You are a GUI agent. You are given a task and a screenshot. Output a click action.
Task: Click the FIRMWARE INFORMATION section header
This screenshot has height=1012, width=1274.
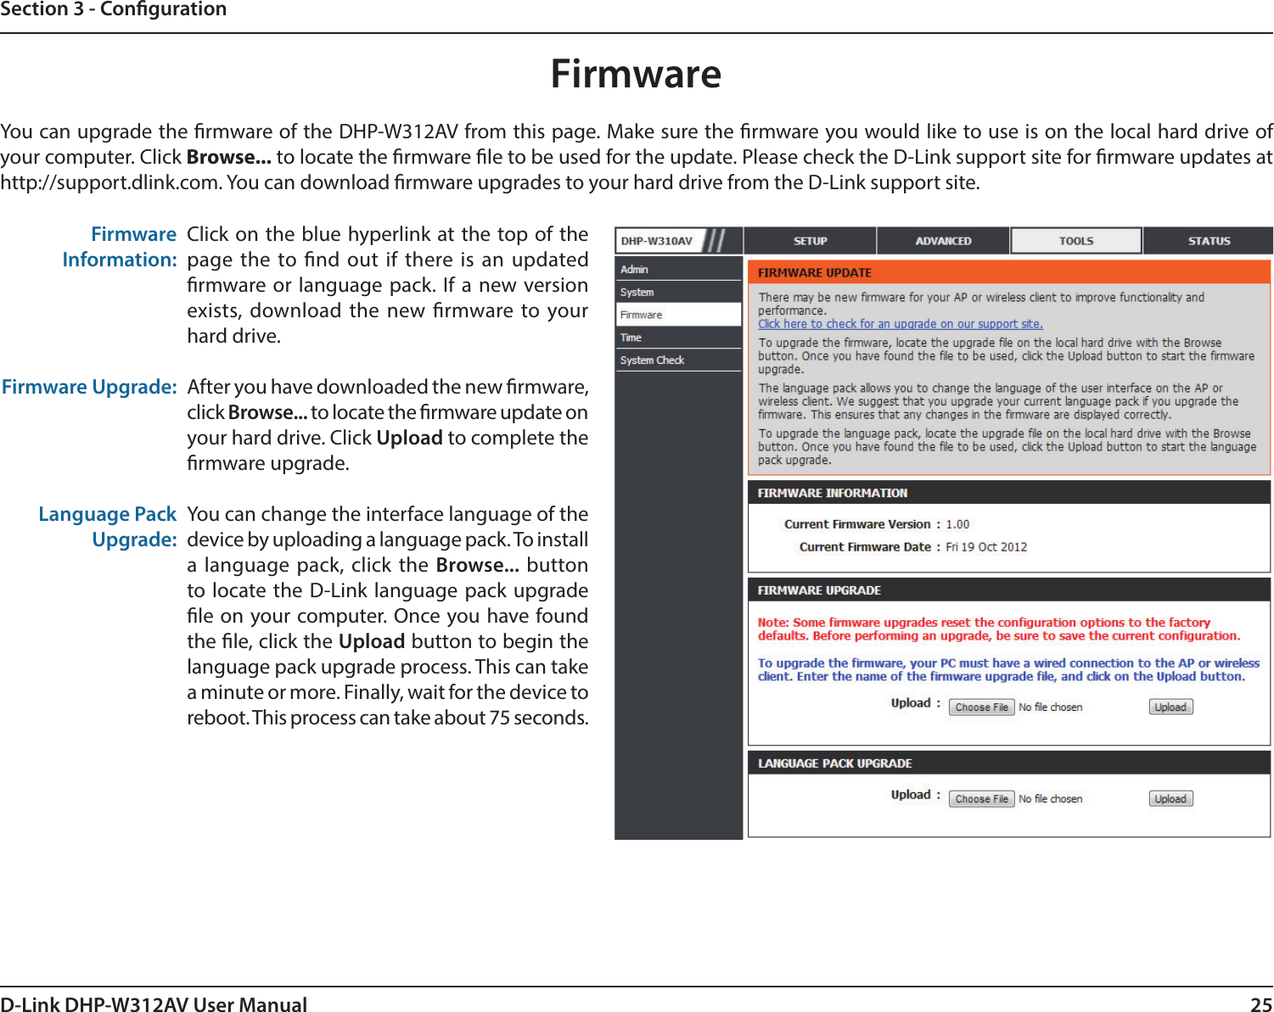tap(1008, 493)
